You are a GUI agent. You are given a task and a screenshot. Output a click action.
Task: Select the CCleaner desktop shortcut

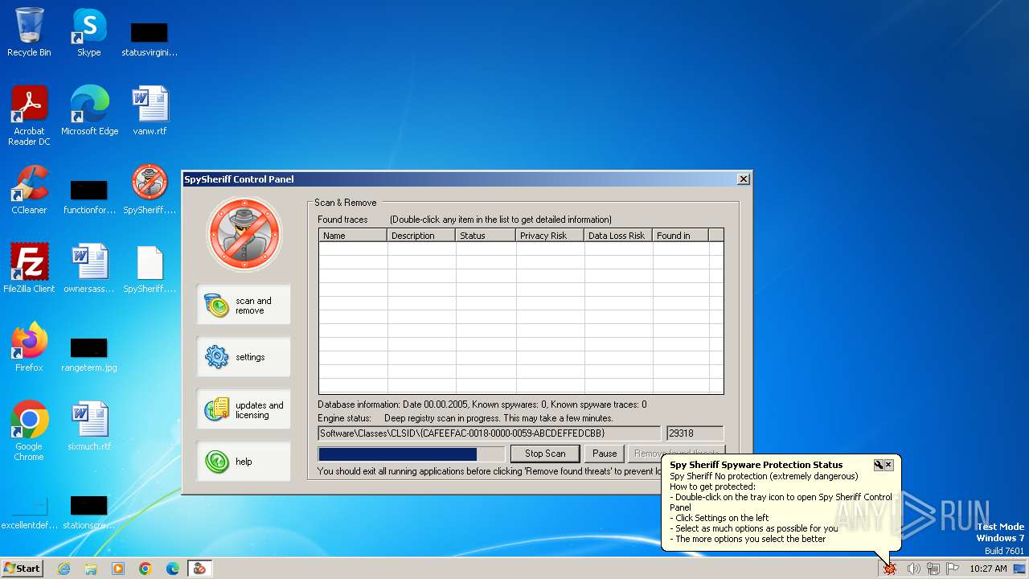tap(29, 190)
